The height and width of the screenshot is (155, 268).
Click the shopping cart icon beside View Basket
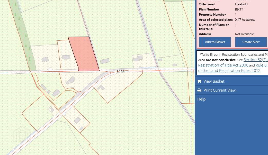click(199, 81)
